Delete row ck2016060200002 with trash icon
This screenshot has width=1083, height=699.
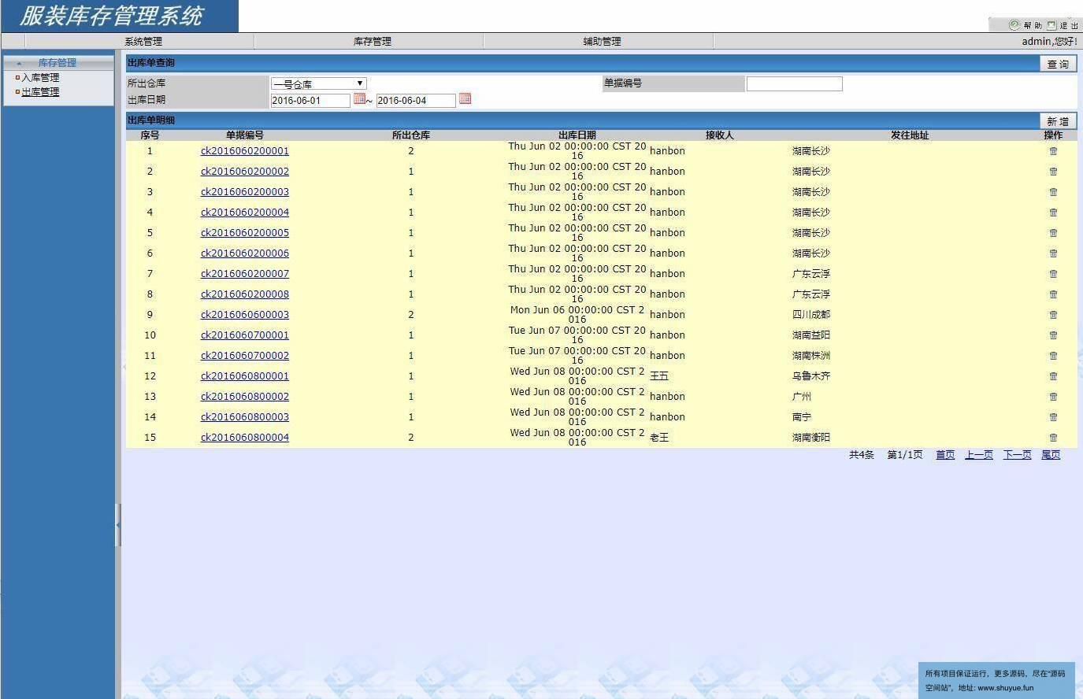(x=1053, y=172)
